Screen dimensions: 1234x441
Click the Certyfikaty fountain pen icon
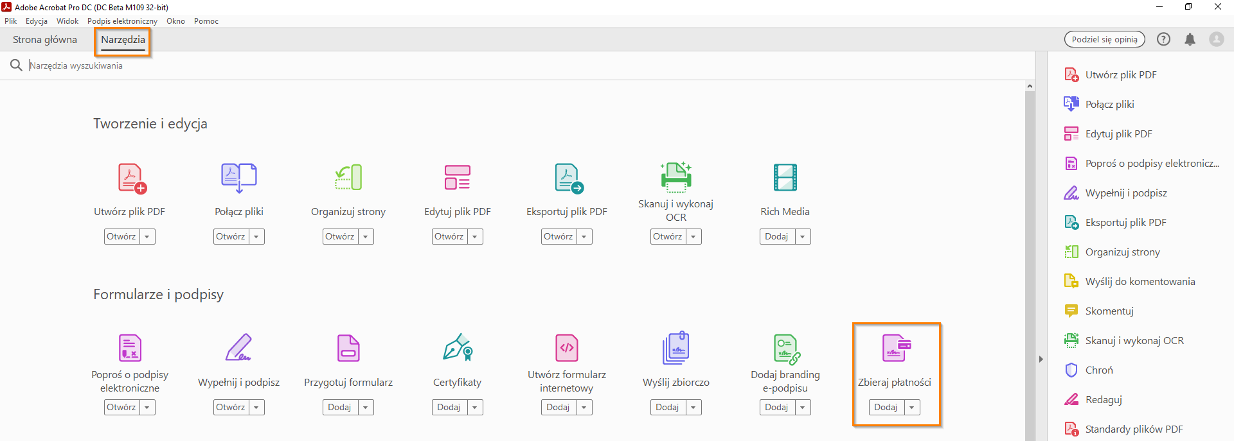click(x=458, y=347)
